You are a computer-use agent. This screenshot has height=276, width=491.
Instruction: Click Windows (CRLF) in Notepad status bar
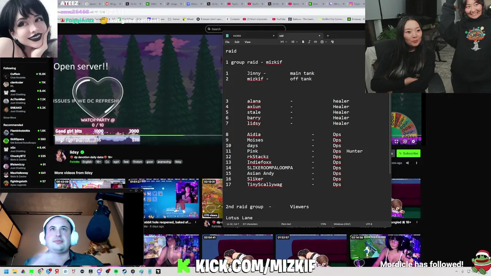click(342, 224)
